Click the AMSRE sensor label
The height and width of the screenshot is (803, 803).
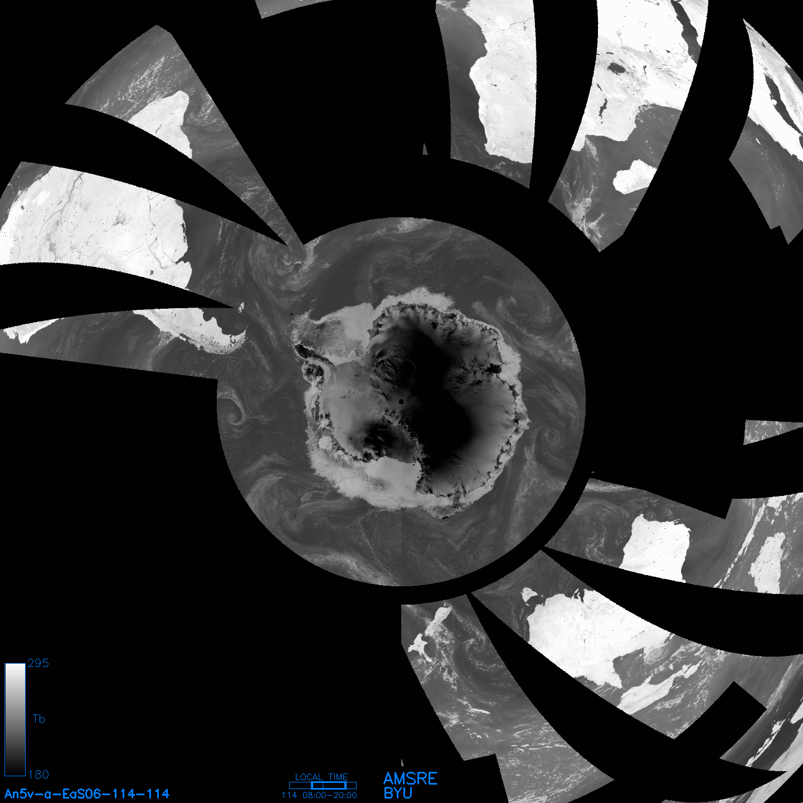tap(411, 778)
